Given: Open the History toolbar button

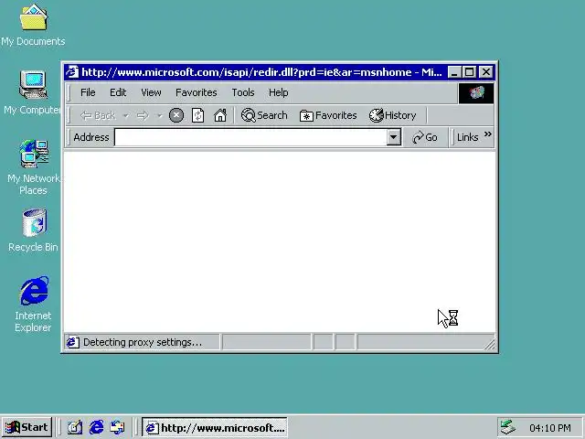Looking at the screenshot, I should tap(392, 115).
